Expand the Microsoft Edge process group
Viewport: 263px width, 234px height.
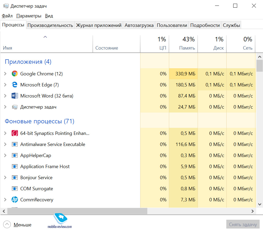click(x=5, y=85)
